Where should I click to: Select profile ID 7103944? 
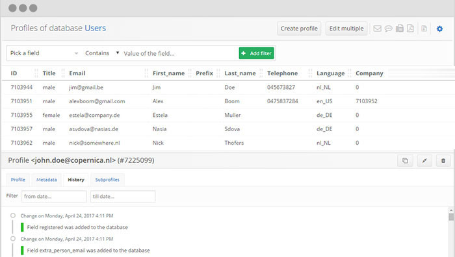21,87
